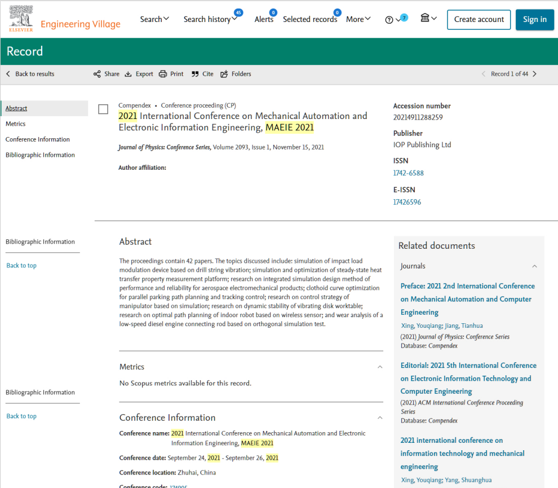Click the Sign in button
The width and height of the screenshot is (558, 488).
534,20
